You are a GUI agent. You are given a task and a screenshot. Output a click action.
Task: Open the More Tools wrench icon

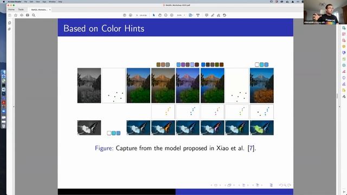[344, 96]
